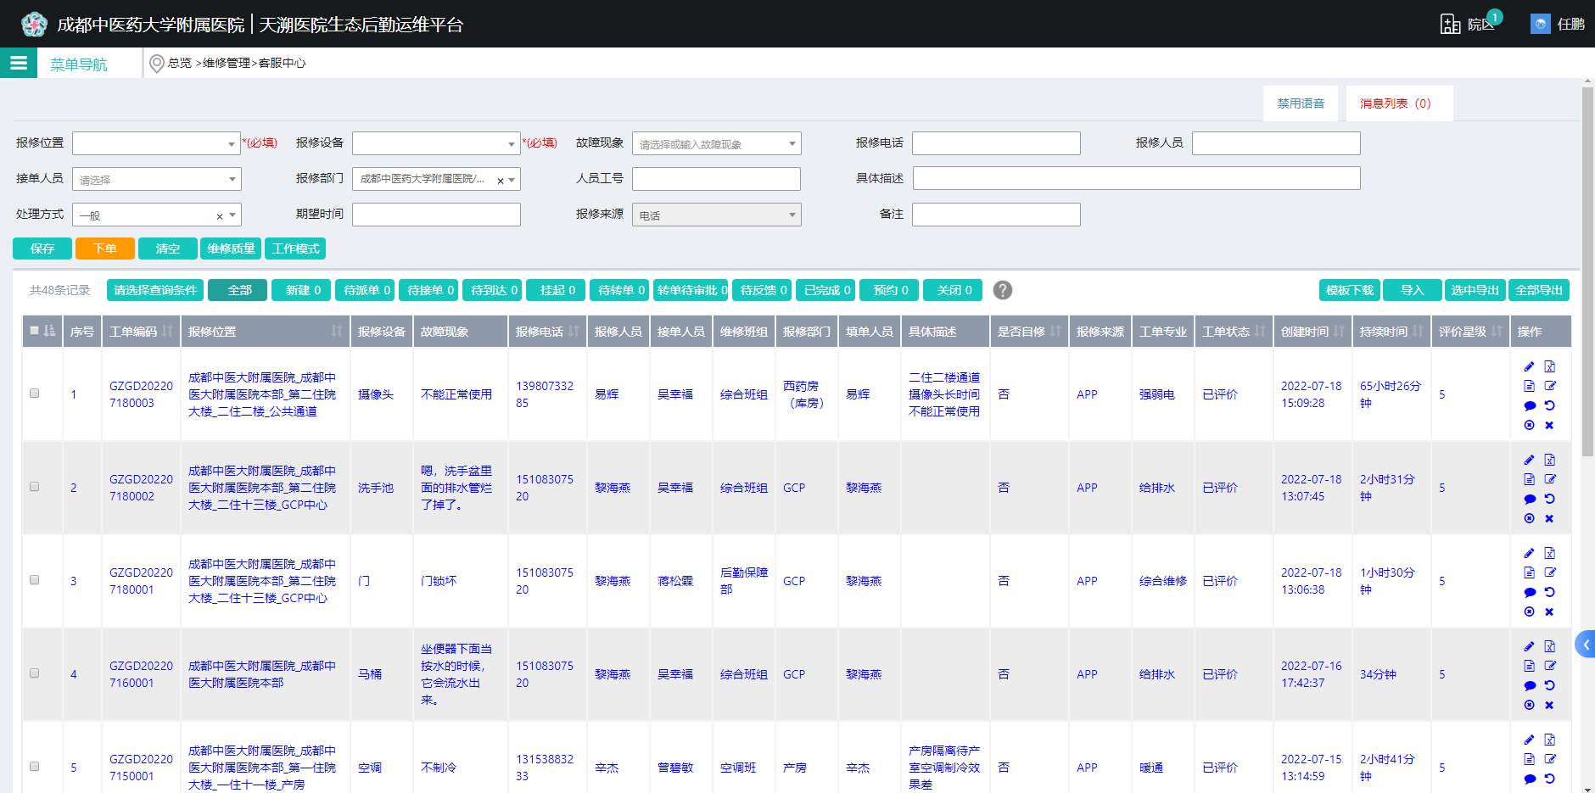Click the comment bubble icon in row 1 operations
1595x793 pixels.
[1530, 405]
